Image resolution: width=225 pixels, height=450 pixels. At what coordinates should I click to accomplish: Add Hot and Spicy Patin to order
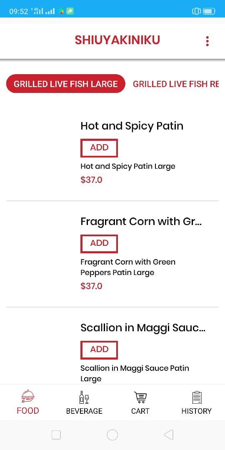click(x=99, y=148)
